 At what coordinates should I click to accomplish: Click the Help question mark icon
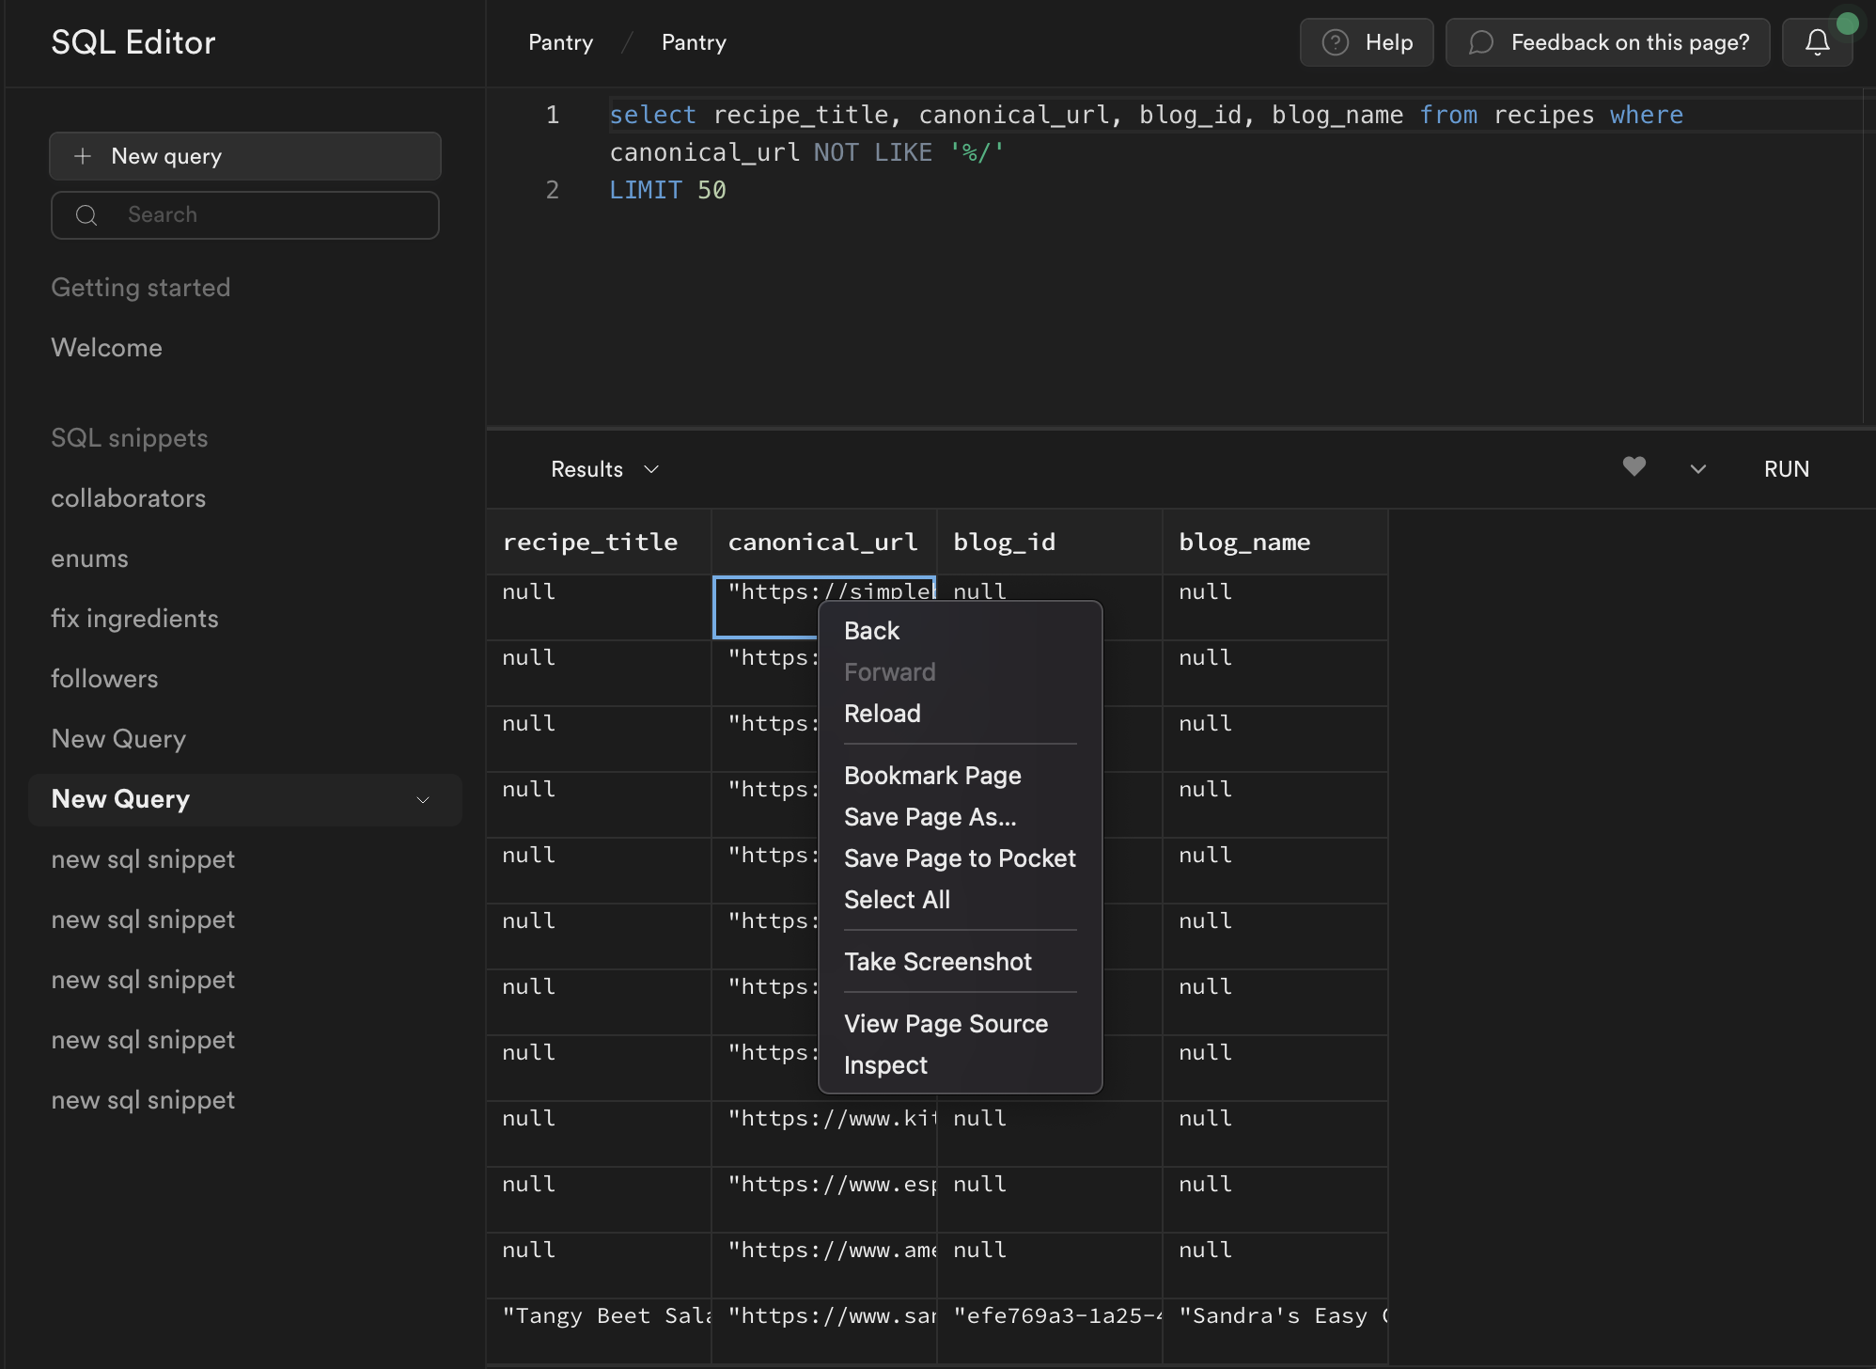(1336, 41)
